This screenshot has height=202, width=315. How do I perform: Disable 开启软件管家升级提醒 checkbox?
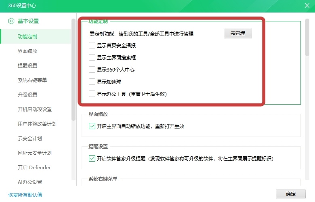tap(92, 159)
